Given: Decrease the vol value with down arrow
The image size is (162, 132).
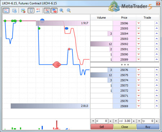Looking at the screenshot, I should tap(116, 121).
